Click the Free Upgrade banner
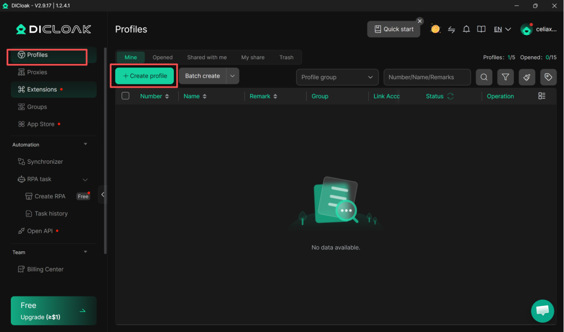 click(54, 311)
